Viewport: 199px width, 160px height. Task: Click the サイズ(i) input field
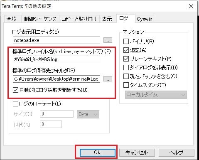[x=57, y=114]
